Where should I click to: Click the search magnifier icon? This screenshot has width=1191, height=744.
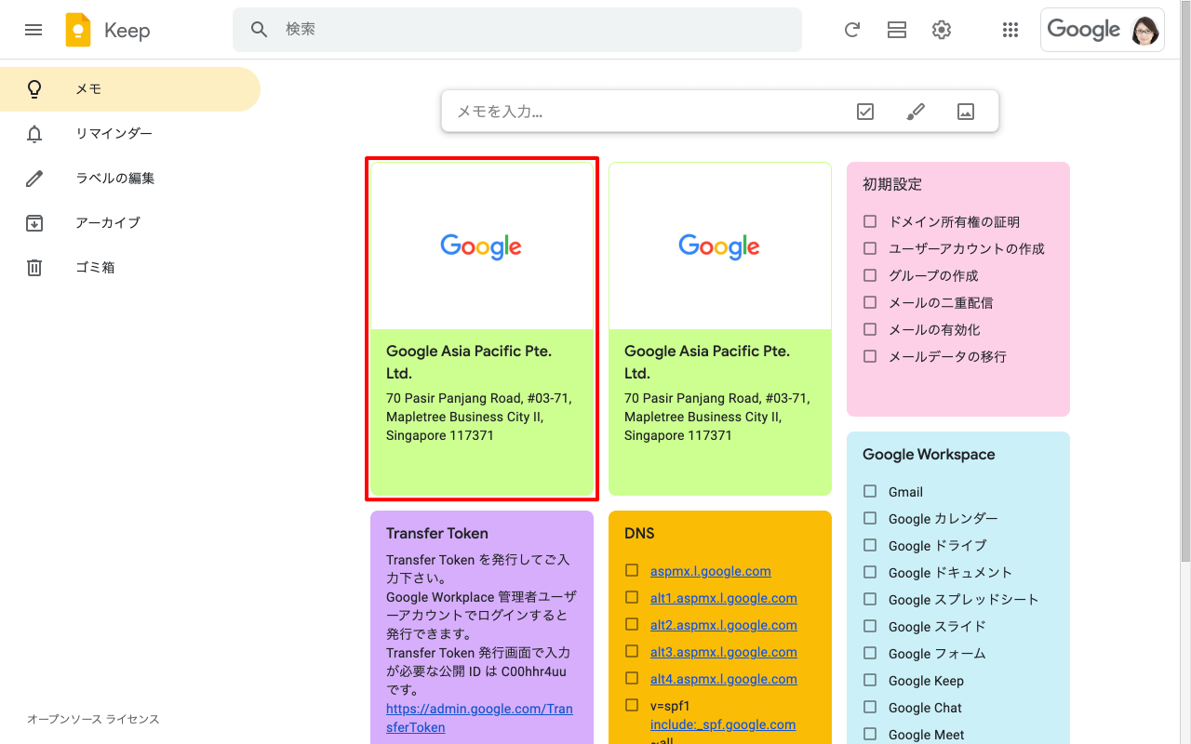point(260,30)
